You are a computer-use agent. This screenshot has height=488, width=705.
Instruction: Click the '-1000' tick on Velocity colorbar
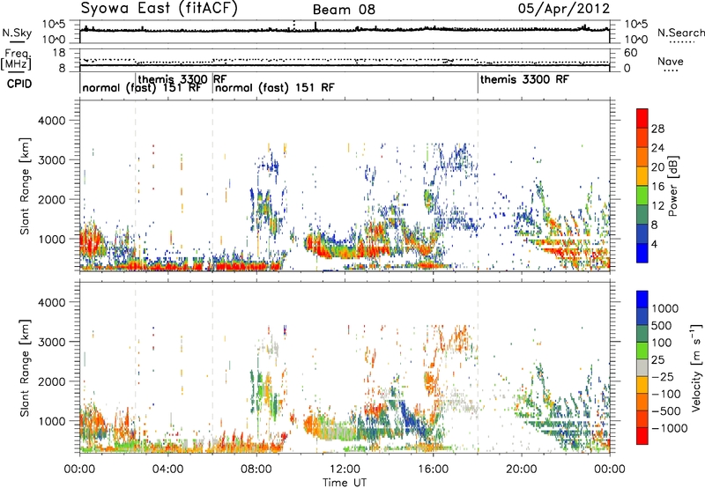[x=669, y=428]
